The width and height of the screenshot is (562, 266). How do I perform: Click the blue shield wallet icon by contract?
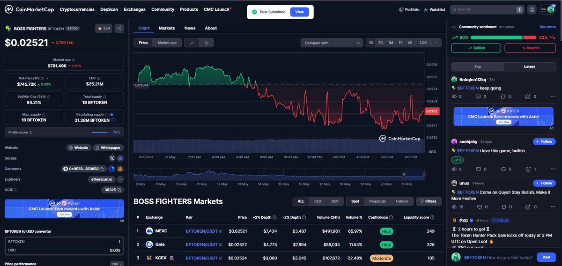pos(111,169)
